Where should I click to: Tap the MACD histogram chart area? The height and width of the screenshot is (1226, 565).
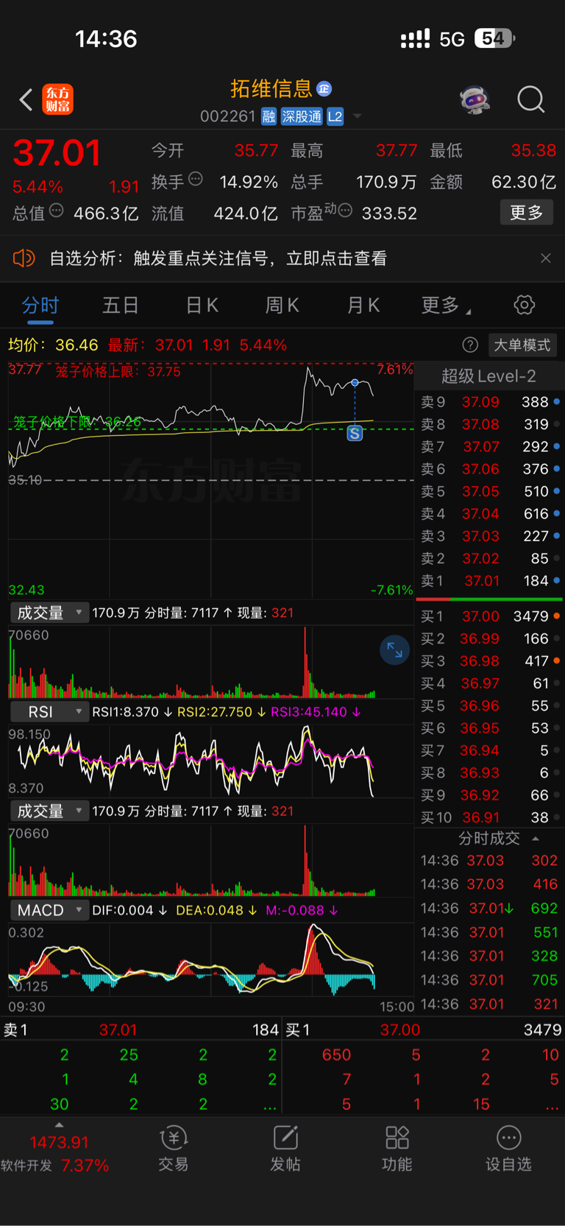[211, 959]
